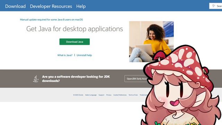Click the green Download Java button

[x=75, y=42]
